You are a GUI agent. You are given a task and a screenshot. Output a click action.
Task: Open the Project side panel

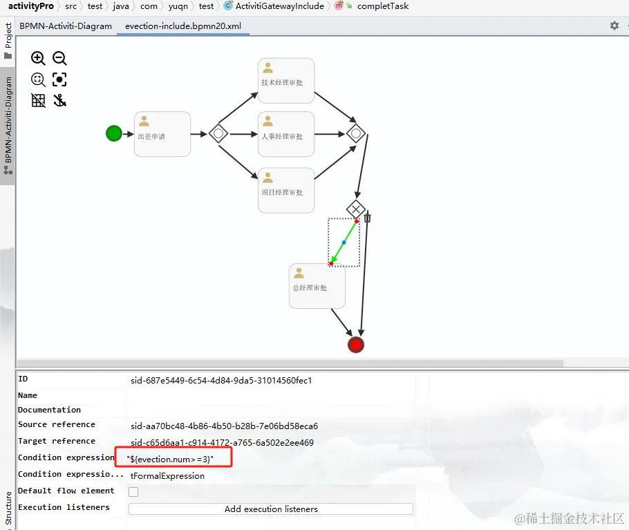tap(8, 40)
